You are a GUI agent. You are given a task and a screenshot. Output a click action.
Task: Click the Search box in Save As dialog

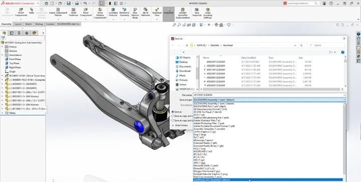coord(326,45)
